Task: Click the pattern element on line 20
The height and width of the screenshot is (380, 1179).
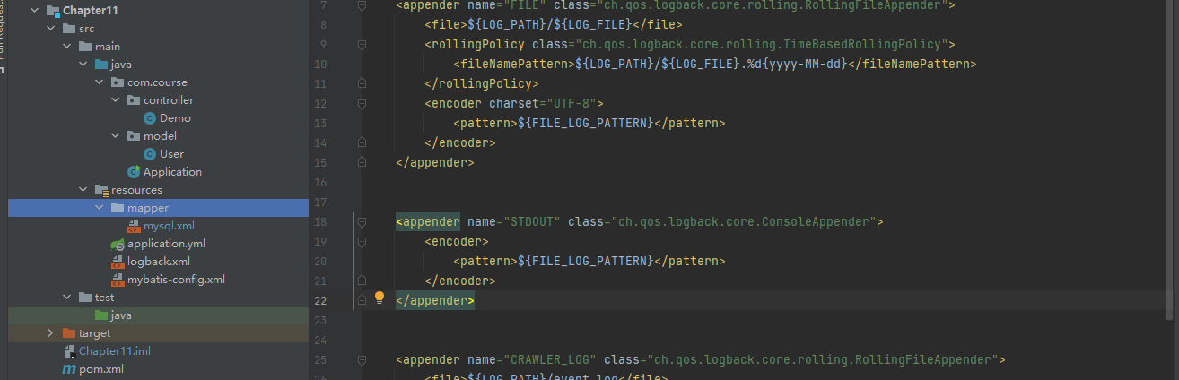Action: [589, 261]
